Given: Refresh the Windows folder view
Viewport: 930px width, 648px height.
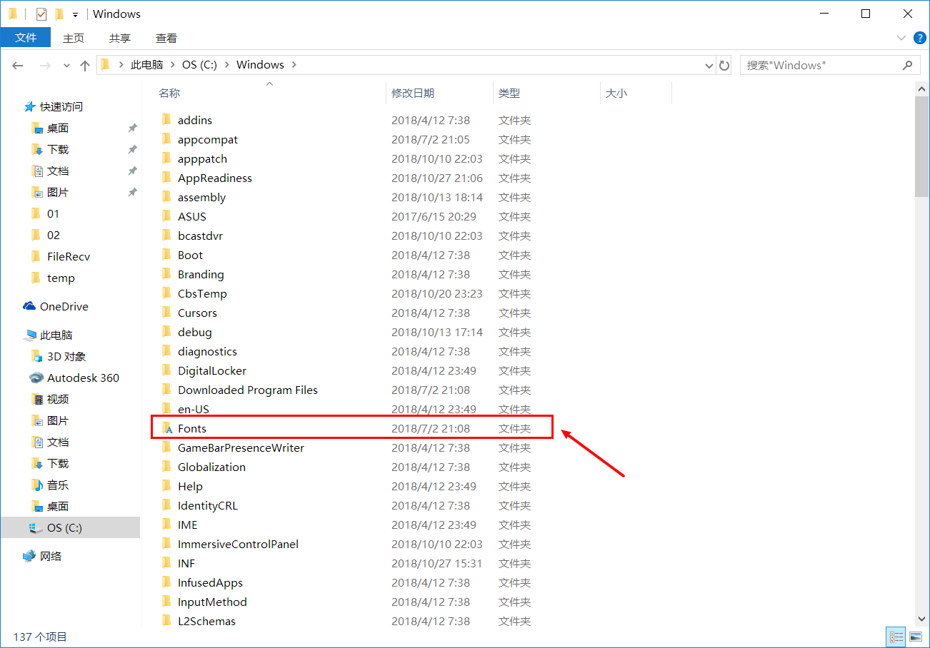Looking at the screenshot, I should point(724,65).
